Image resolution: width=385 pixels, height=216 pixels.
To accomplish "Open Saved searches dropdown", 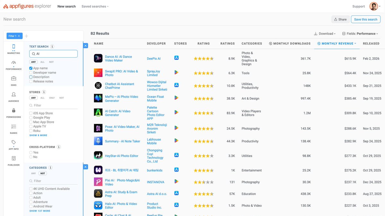I will (x=95, y=6).
